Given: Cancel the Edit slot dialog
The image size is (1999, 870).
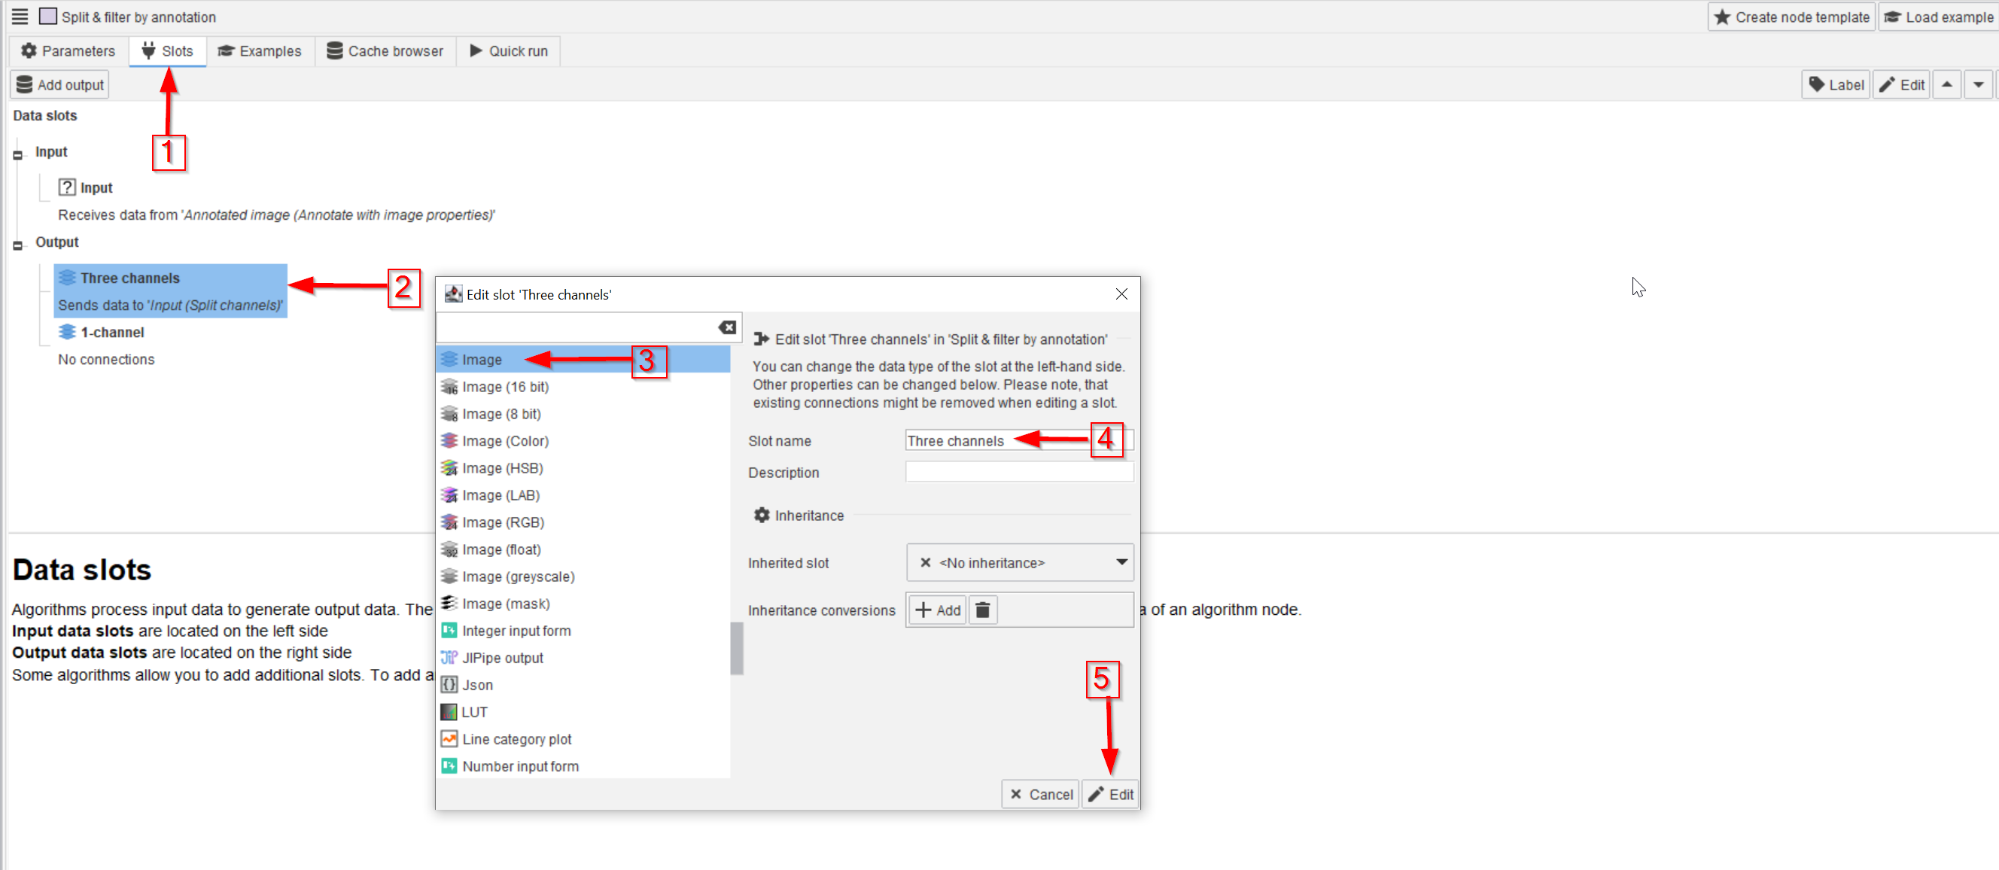Looking at the screenshot, I should pyautogui.click(x=1040, y=794).
